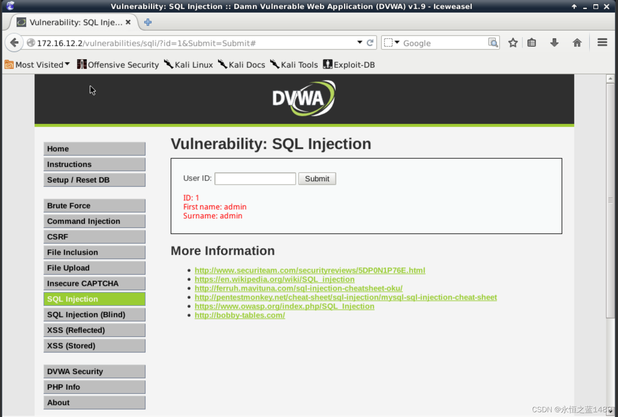Go to the browser home page icon
The image size is (618, 417).
577,43
